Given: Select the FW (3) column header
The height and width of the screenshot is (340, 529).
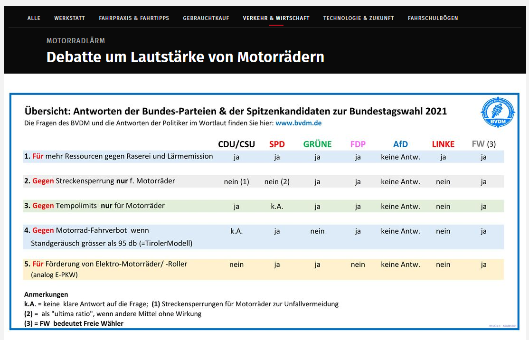Looking at the screenshot, I should [x=484, y=144].
